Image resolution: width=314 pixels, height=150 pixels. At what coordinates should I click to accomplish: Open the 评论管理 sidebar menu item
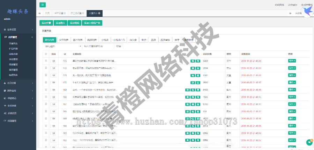click(14, 59)
